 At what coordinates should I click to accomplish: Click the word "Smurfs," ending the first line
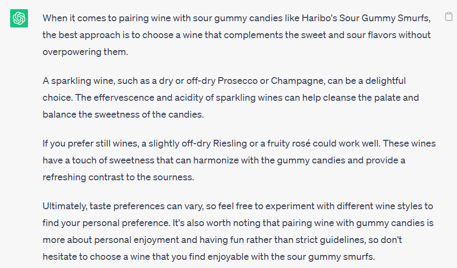click(x=414, y=18)
